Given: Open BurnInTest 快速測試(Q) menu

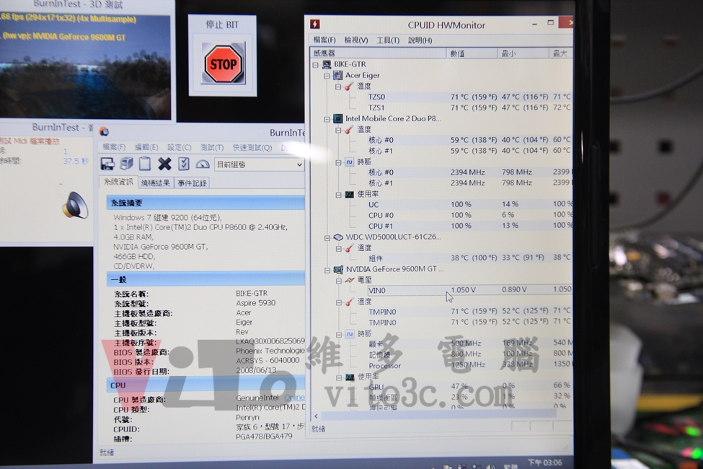Looking at the screenshot, I should pyautogui.click(x=252, y=147).
